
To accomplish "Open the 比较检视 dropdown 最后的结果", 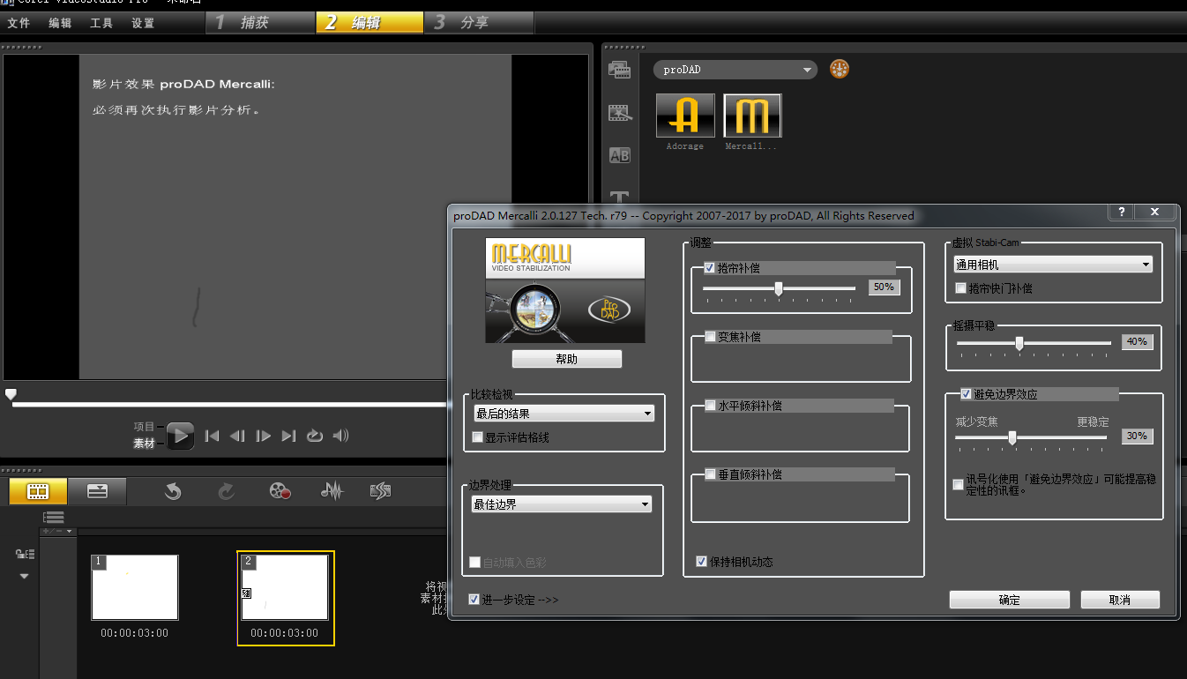I will [x=564, y=413].
